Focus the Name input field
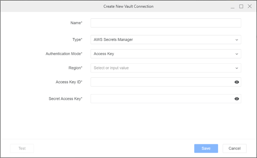 tap(165, 23)
